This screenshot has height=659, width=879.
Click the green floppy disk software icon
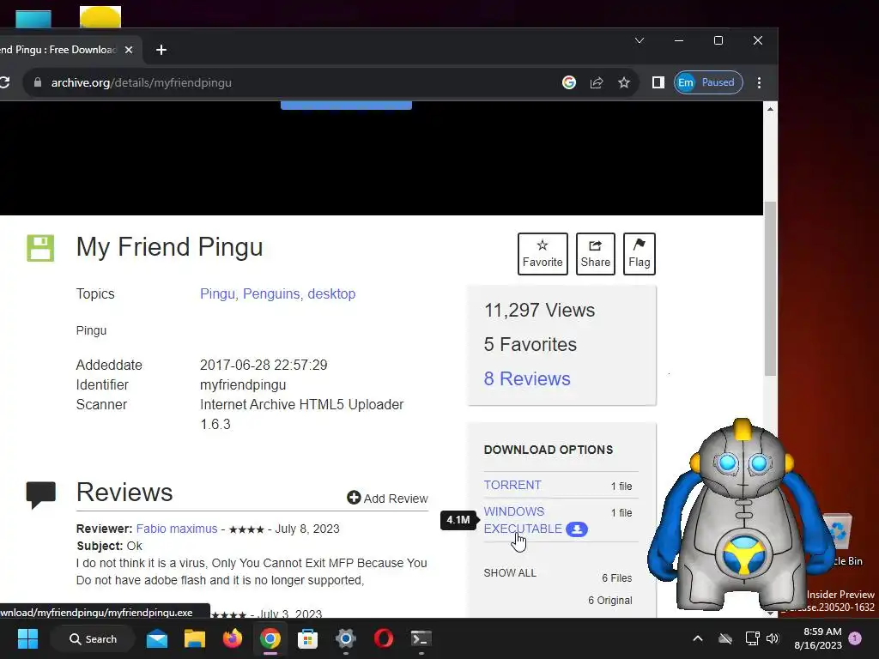40,248
